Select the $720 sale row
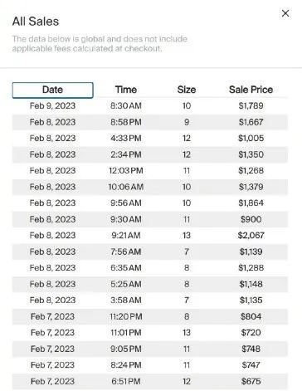302x391 pixels. 150,332
